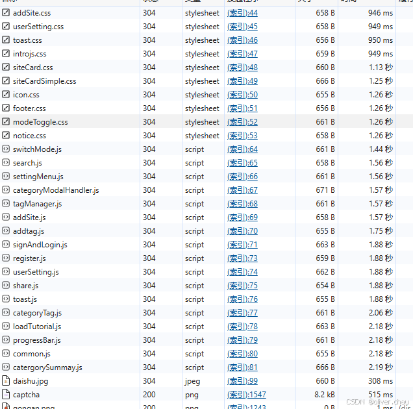Click the script icon beside switchMode.js

pyautogui.click(x=6, y=149)
